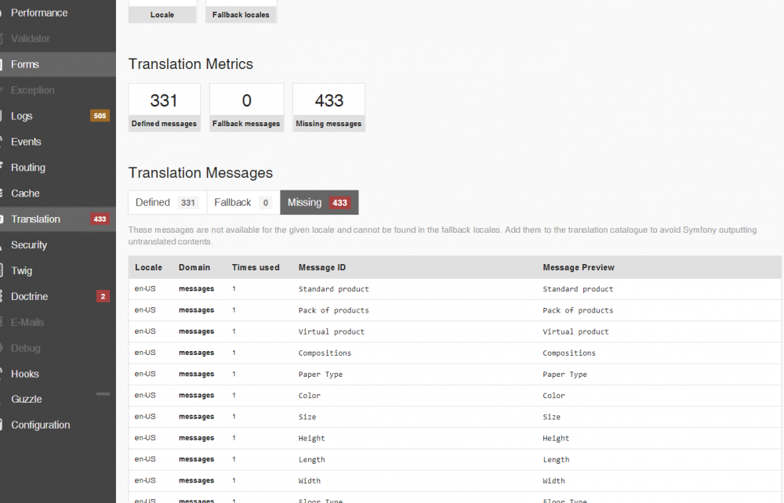The image size is (784, 503).
Task: Click Message ID 'Height'
Action: [x=311, y=439]
